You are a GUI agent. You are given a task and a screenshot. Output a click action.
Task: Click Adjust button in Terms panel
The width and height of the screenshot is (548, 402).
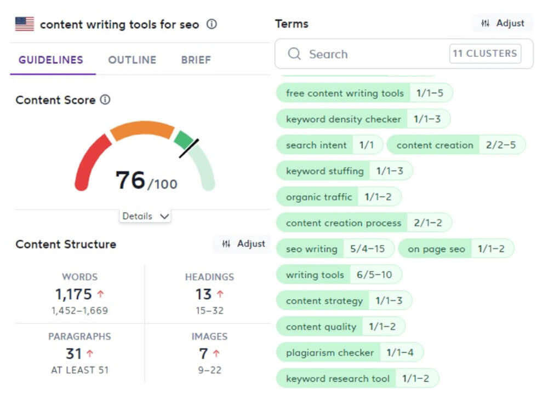(x=503, y=24)
